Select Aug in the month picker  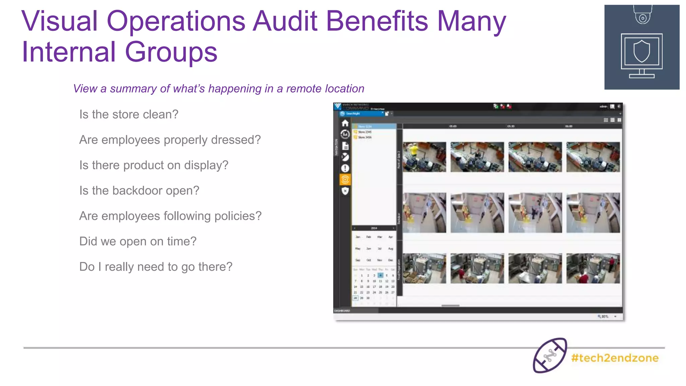391,249
